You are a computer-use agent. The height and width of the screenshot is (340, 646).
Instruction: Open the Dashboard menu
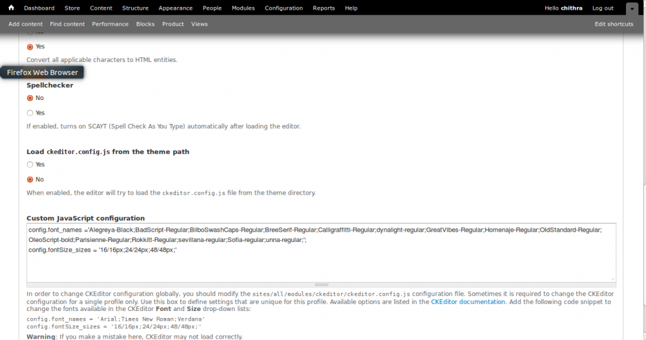point(39,8)
